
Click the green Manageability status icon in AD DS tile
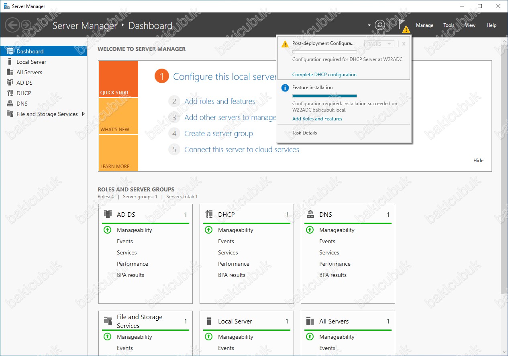pos(107,230)
